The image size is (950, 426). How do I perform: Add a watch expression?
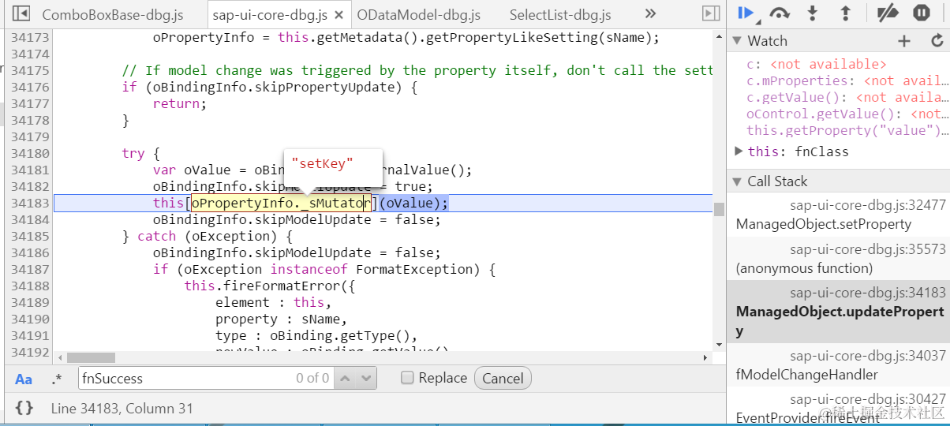pos(904,41)
